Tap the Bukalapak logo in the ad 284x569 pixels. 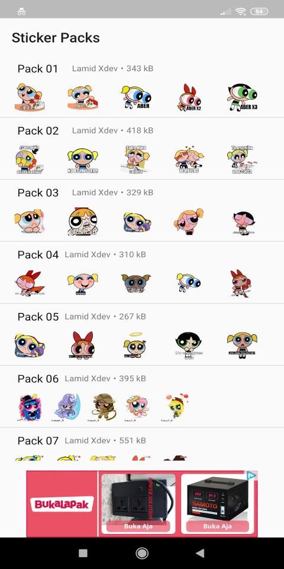[62, 504]
